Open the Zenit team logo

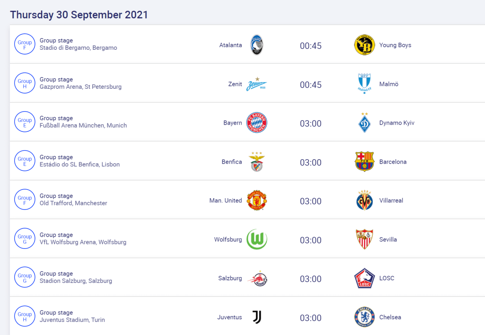(x=256, y=84)
